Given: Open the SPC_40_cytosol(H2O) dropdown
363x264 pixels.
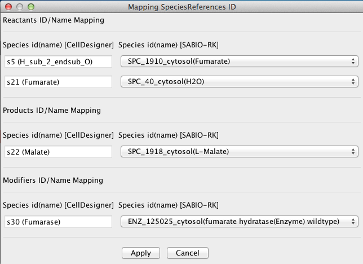Looking at the screenshot, I should (240, 82).
